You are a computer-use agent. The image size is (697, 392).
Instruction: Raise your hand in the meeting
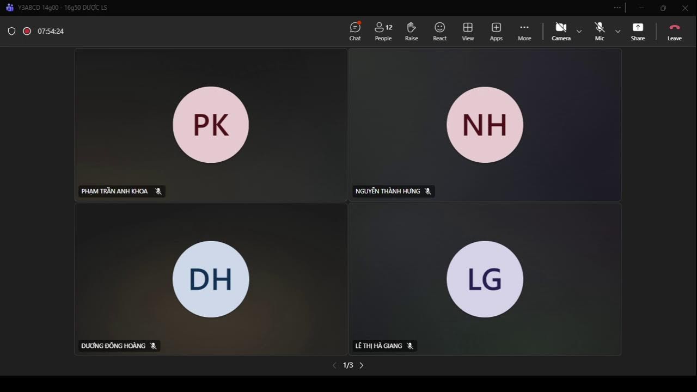(412, 32)
